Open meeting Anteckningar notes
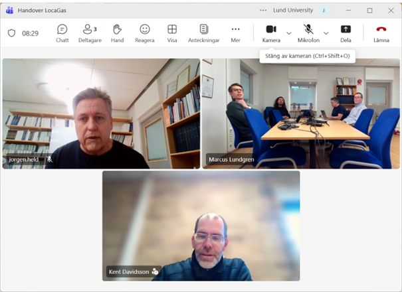Screen dimensions: 402x292 point(204,33)
